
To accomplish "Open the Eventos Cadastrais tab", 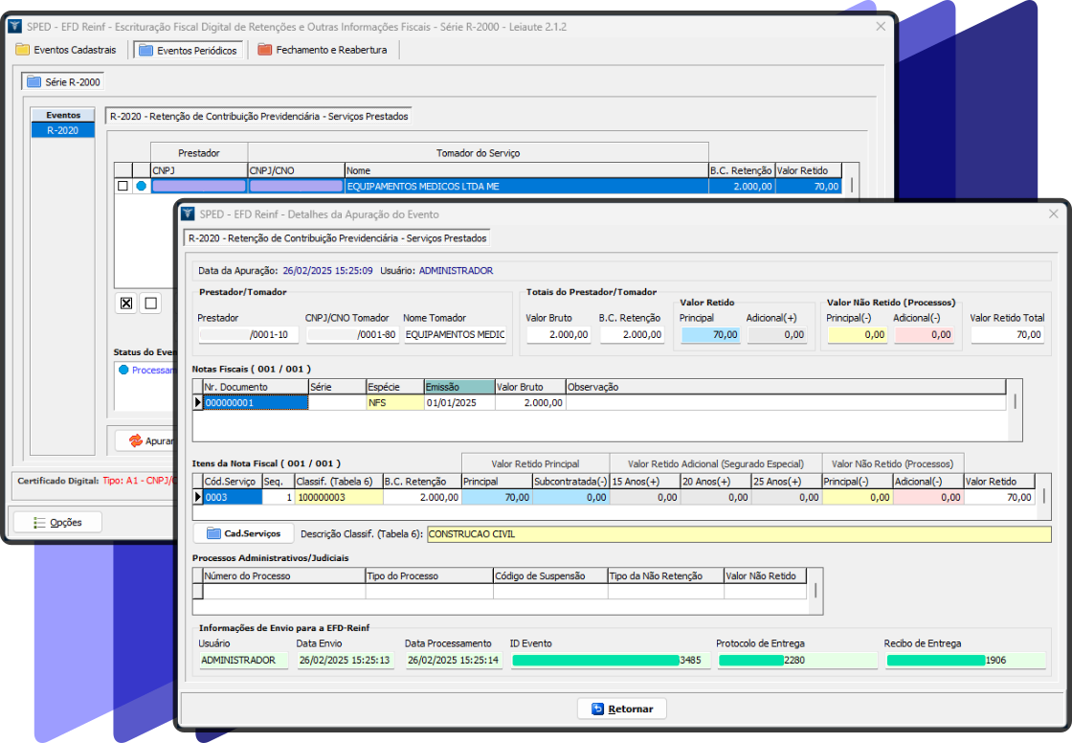I will click(66, 50).
